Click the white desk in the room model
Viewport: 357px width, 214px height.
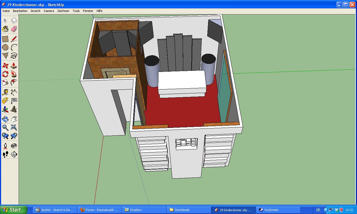182,83
